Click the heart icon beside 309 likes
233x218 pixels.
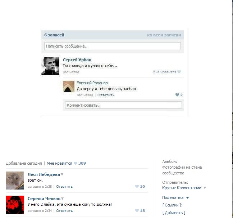[x=76, y=163]
